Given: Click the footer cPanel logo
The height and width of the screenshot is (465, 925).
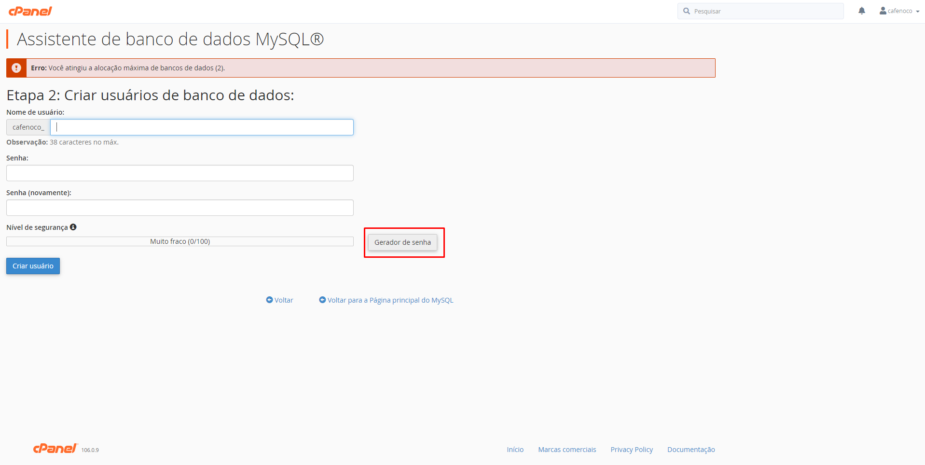Looking at the screenshot, I should 55,449.
